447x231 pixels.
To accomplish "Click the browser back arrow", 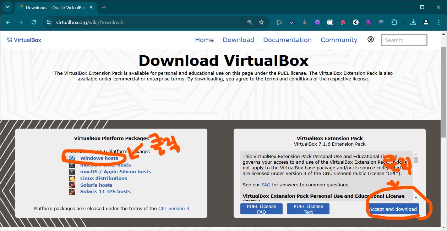I will 8,22.
